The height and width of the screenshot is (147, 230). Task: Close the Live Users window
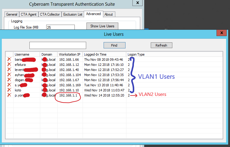[x=222, y=33]
